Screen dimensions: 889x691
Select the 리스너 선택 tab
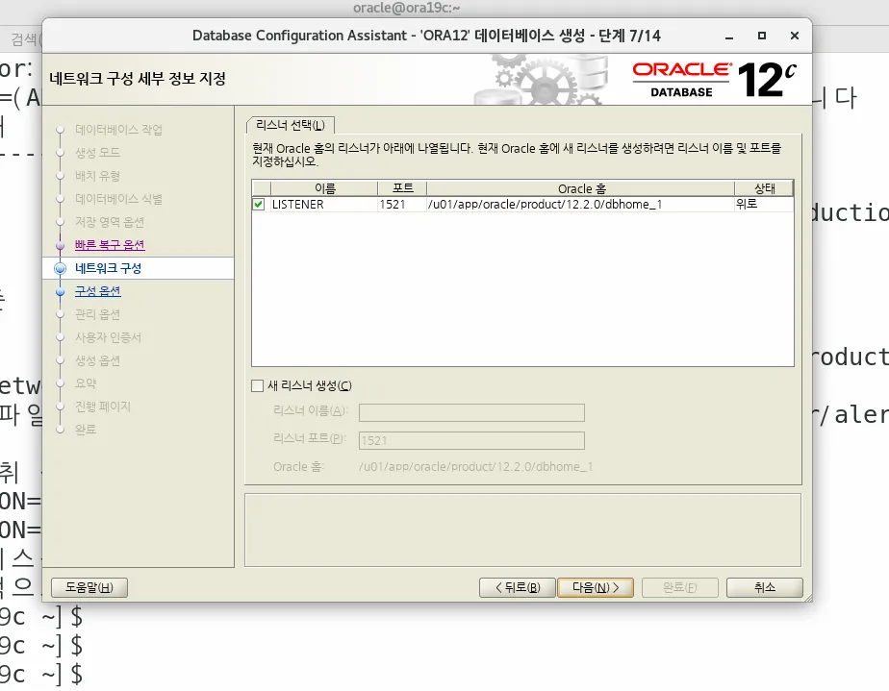[x=291, y=125]
